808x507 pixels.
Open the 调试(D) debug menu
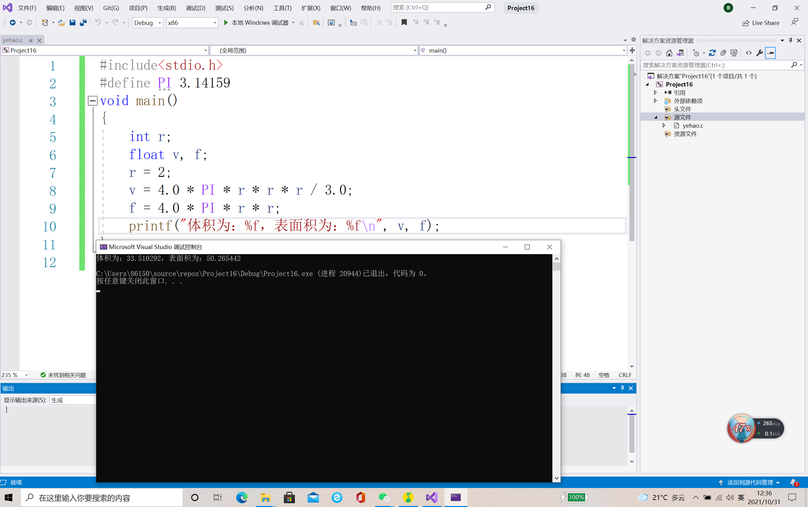click(195, 8)
